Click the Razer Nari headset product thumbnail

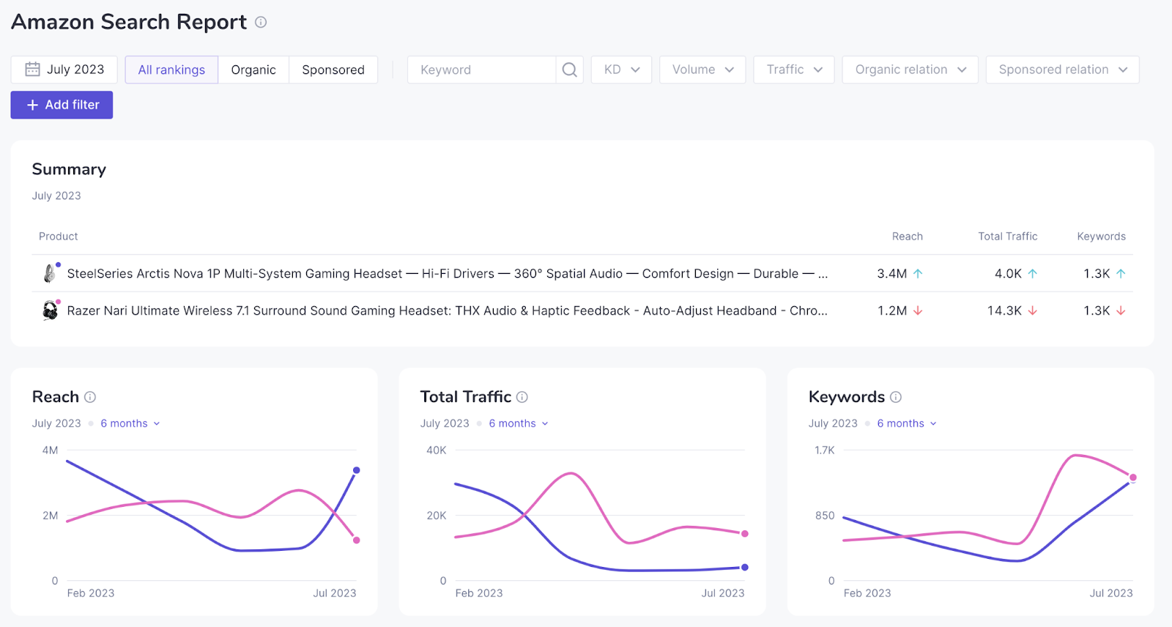50,311
